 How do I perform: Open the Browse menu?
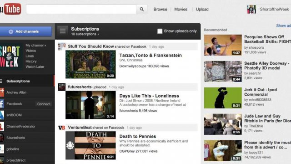(161, 9)
